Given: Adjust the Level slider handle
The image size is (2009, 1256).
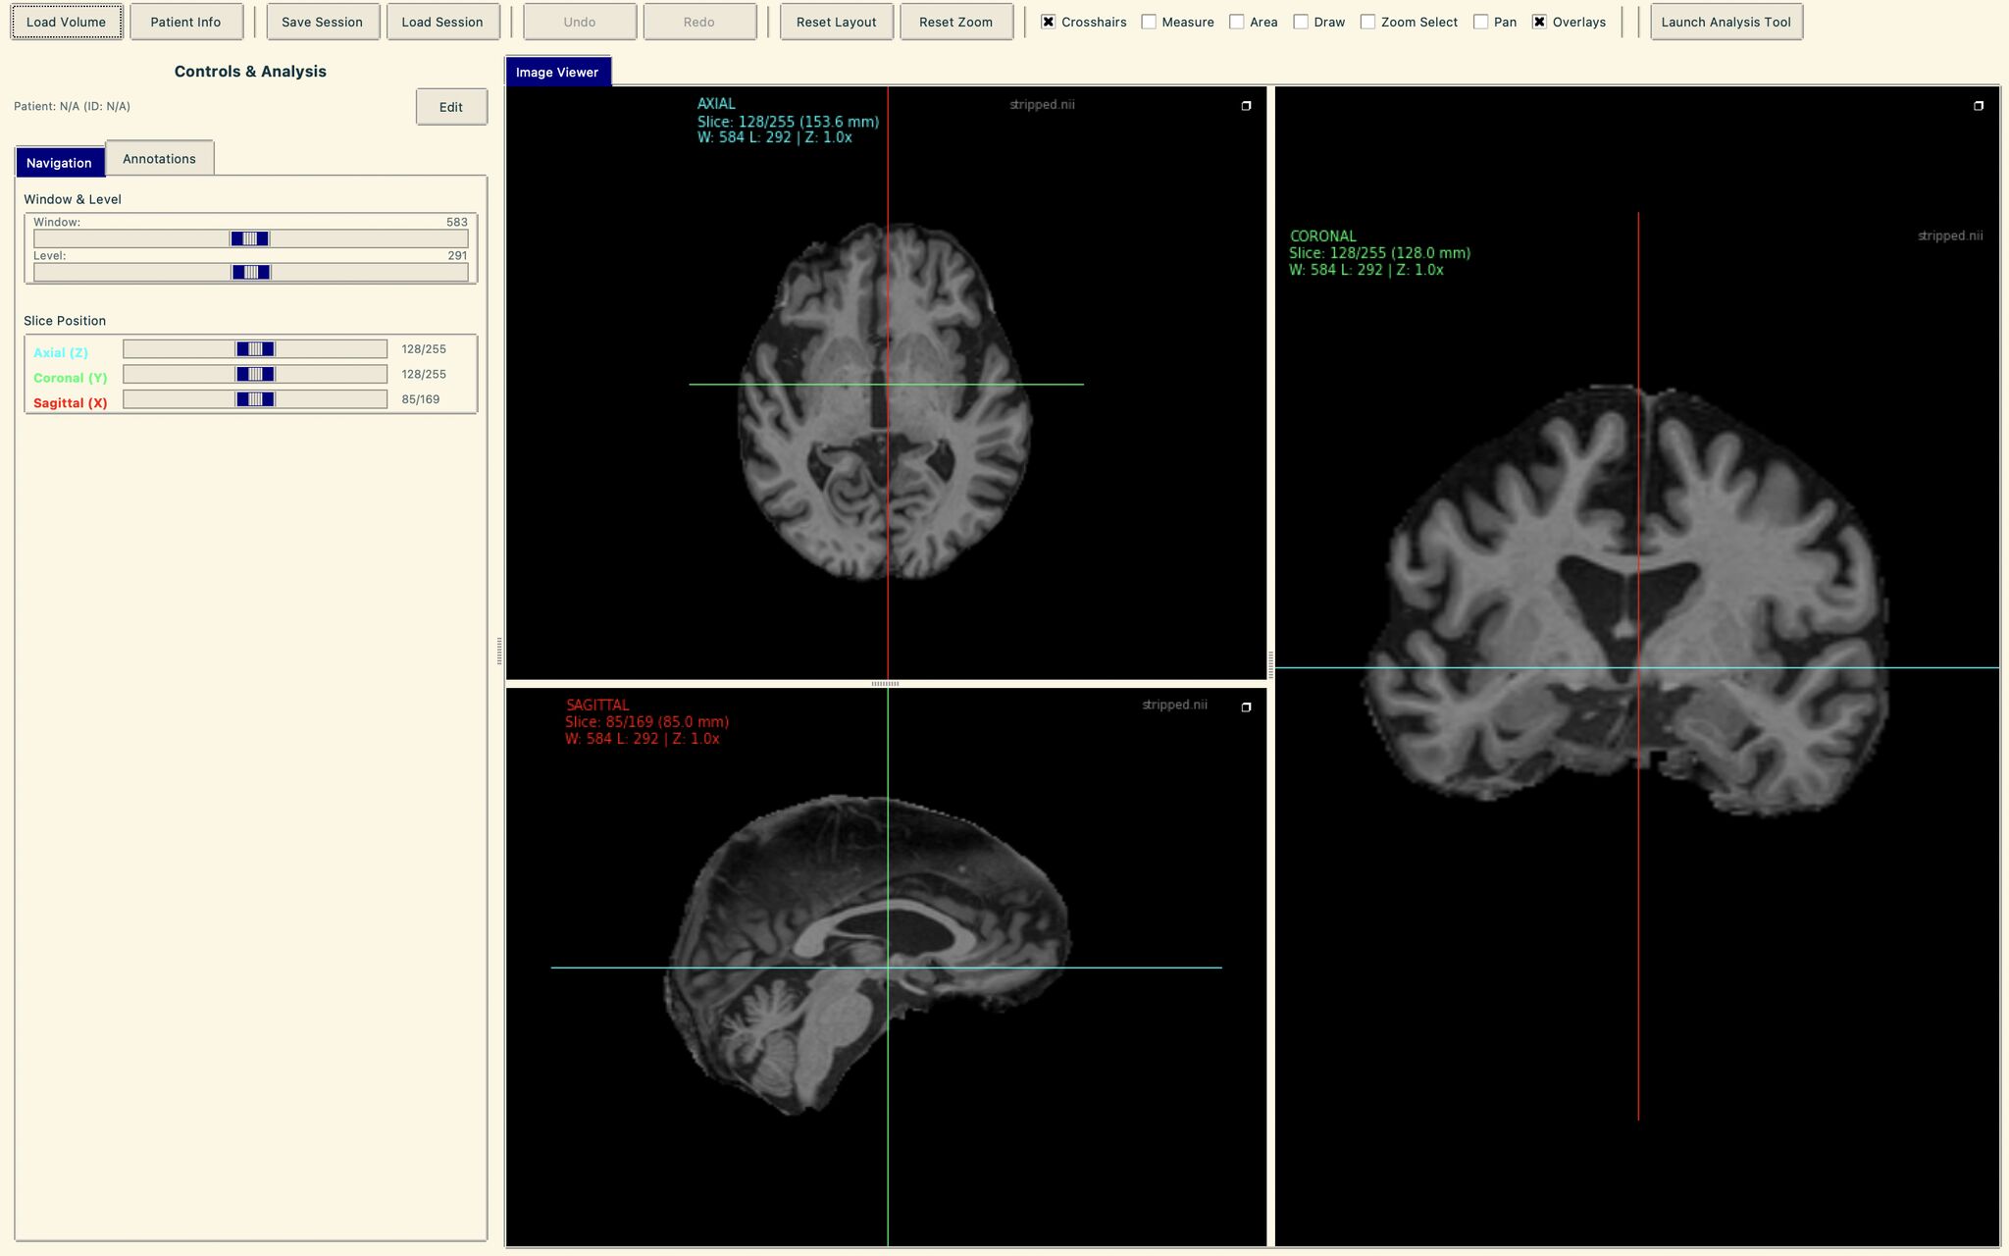Looking at the screenshot, I should [x=251, y=272].
